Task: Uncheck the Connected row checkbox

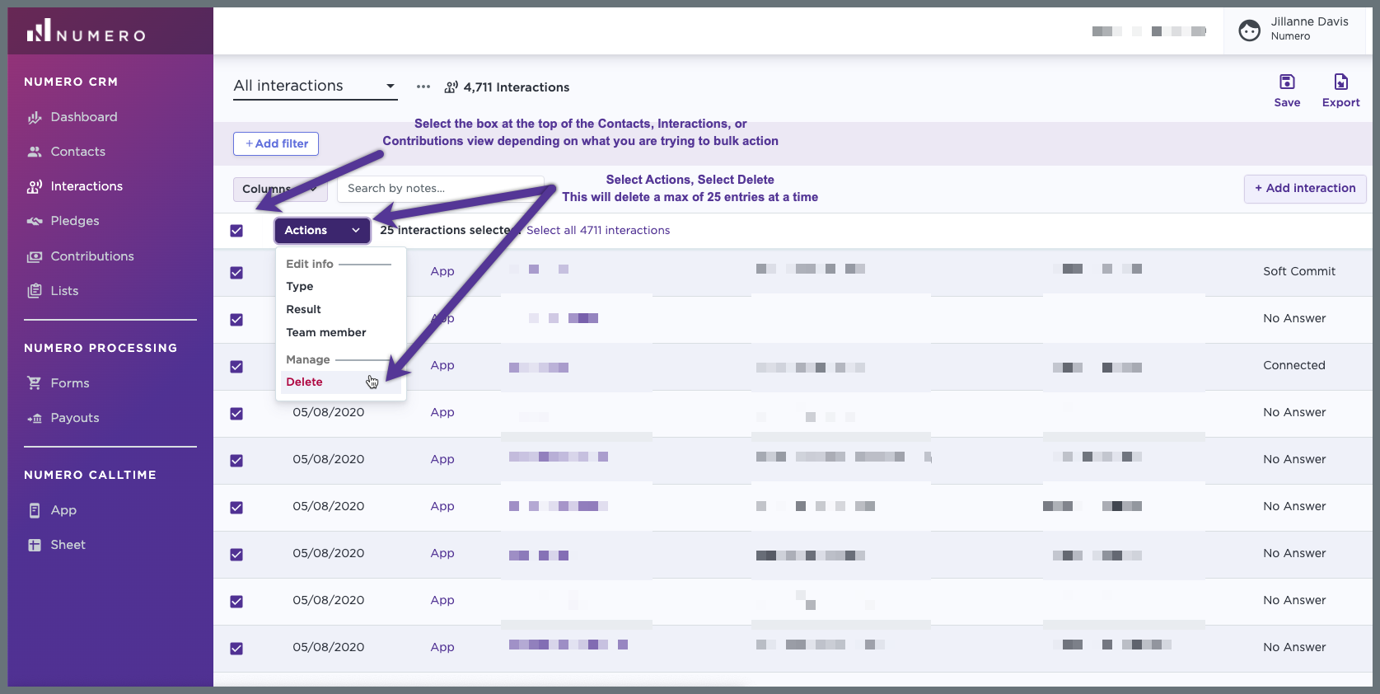Action: [236, 367]
